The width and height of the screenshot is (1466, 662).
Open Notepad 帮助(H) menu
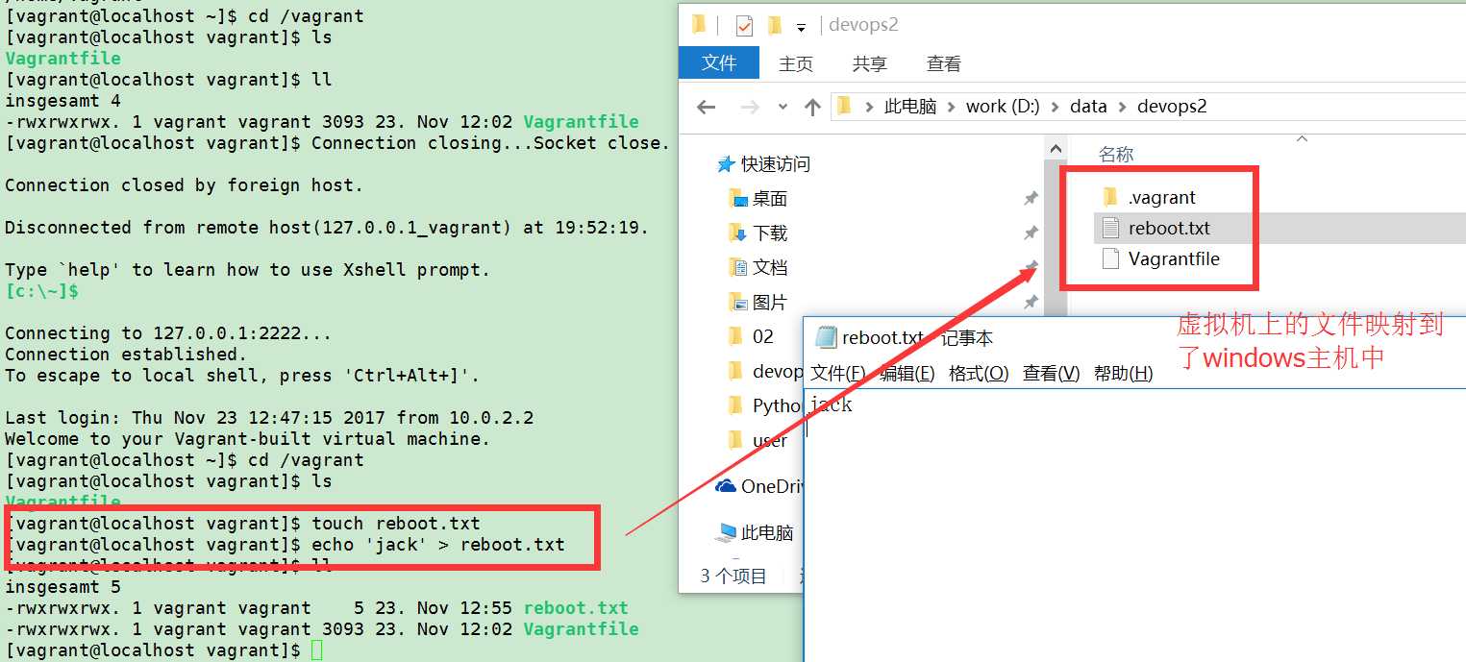1123,374
